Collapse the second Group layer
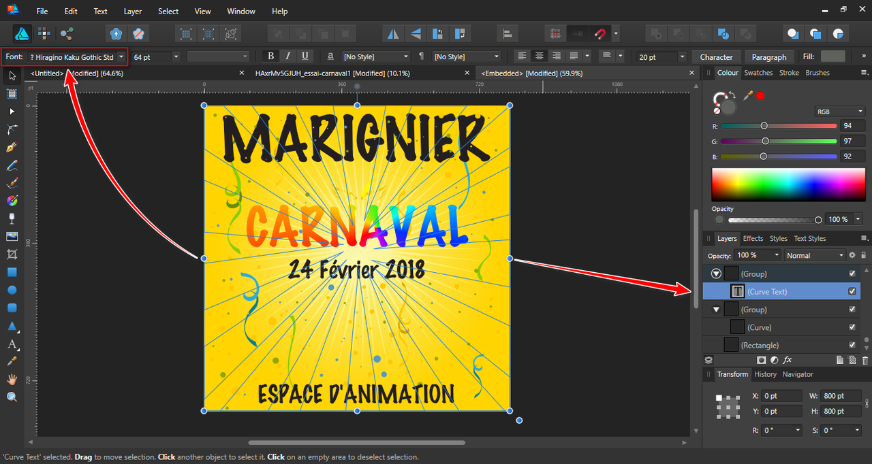872x464 pixels. [716, 310]
